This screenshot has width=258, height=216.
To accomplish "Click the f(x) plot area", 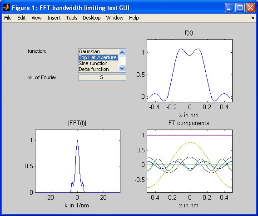I will [x=189, y=70].
